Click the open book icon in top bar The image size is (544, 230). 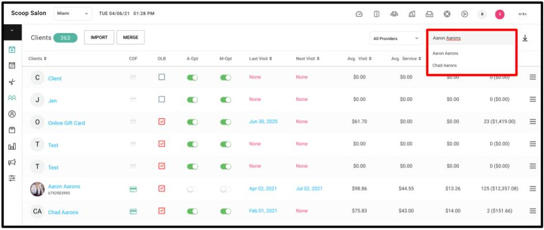[377, 14]
